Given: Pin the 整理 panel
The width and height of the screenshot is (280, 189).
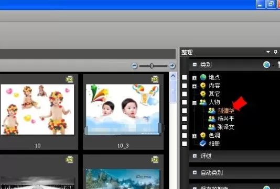Looking at the screenshot, I should pyautogui.click(x=275, y=52).
